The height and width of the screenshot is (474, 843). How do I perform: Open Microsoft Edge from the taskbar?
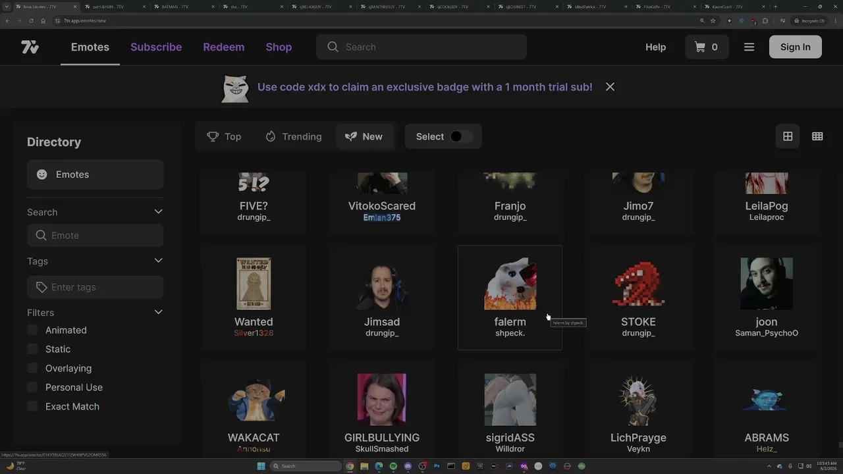(x=379, y=466)
